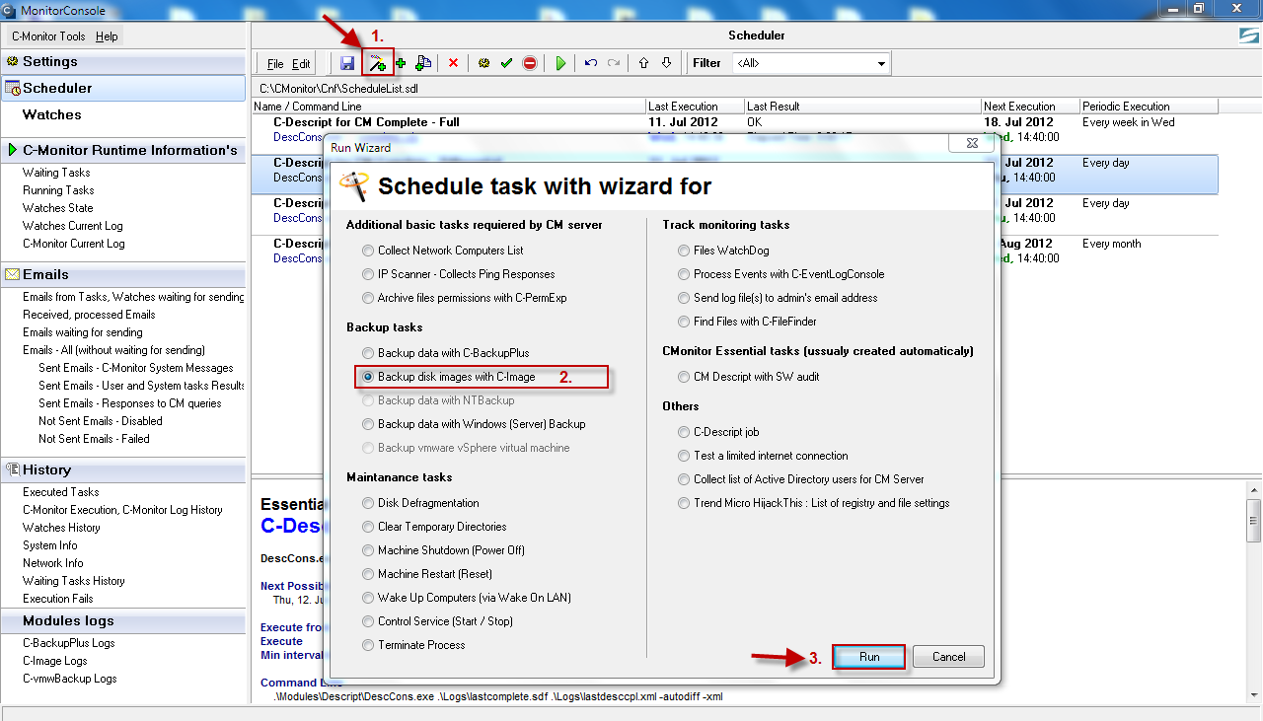1263x721 pixels.
Task: Click the wizard wand add-task icon
Action: pyautogui.click(x=377, y=63)
